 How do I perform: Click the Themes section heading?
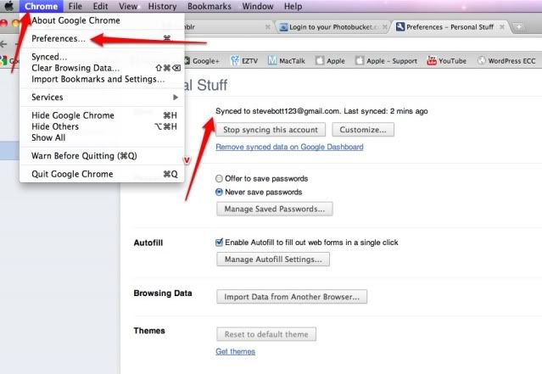(149, 331)
